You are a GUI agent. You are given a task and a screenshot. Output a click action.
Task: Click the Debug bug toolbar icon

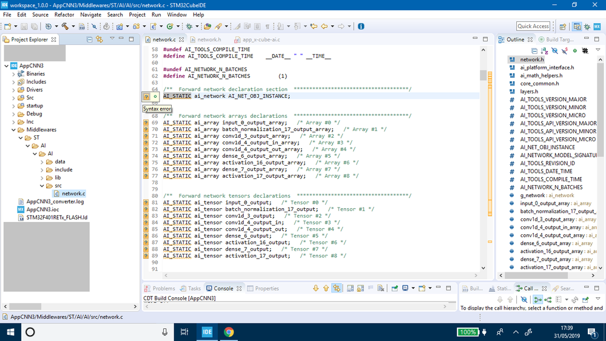point(189,26)
